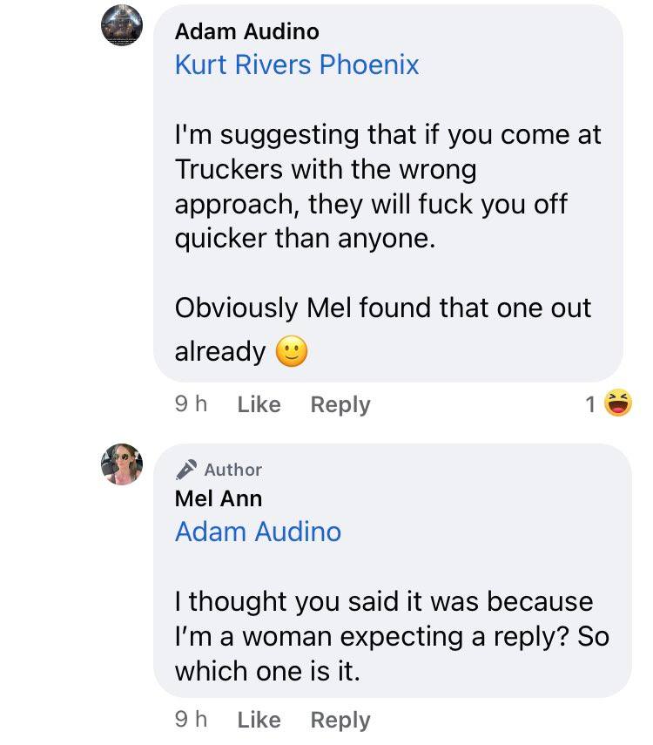653x745 pixels.
Task: Open the Kurt Rivers Phoenix tagged profile
Action: click(297, 64)
